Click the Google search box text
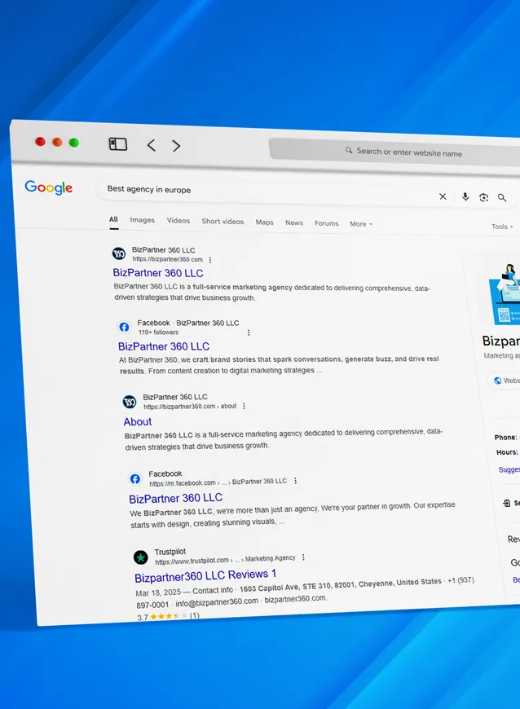The width and height of the screenshot is (520, 709). (149, 189)
